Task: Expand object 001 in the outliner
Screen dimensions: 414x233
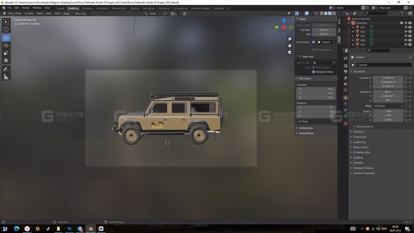Action: click(x=353, y=27)
